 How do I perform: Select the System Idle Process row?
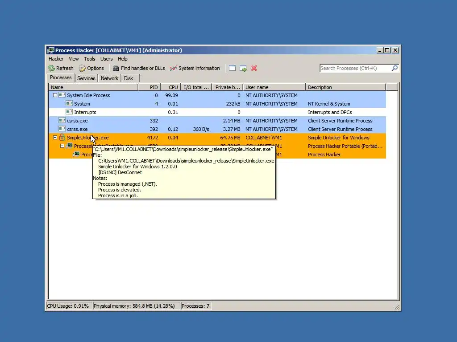[x=217, y=95]
